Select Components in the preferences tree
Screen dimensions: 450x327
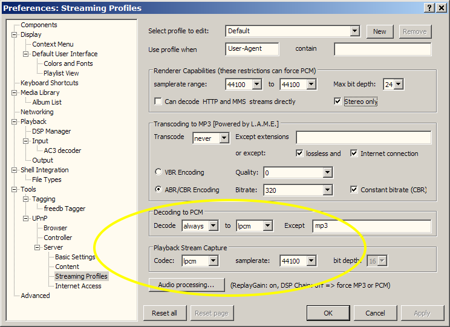(x=39, y=25)
